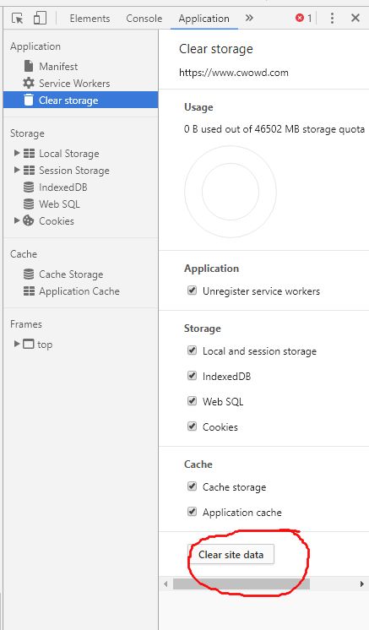Toggle Local and session storage checkbox
369x630 pixels.
193,350
